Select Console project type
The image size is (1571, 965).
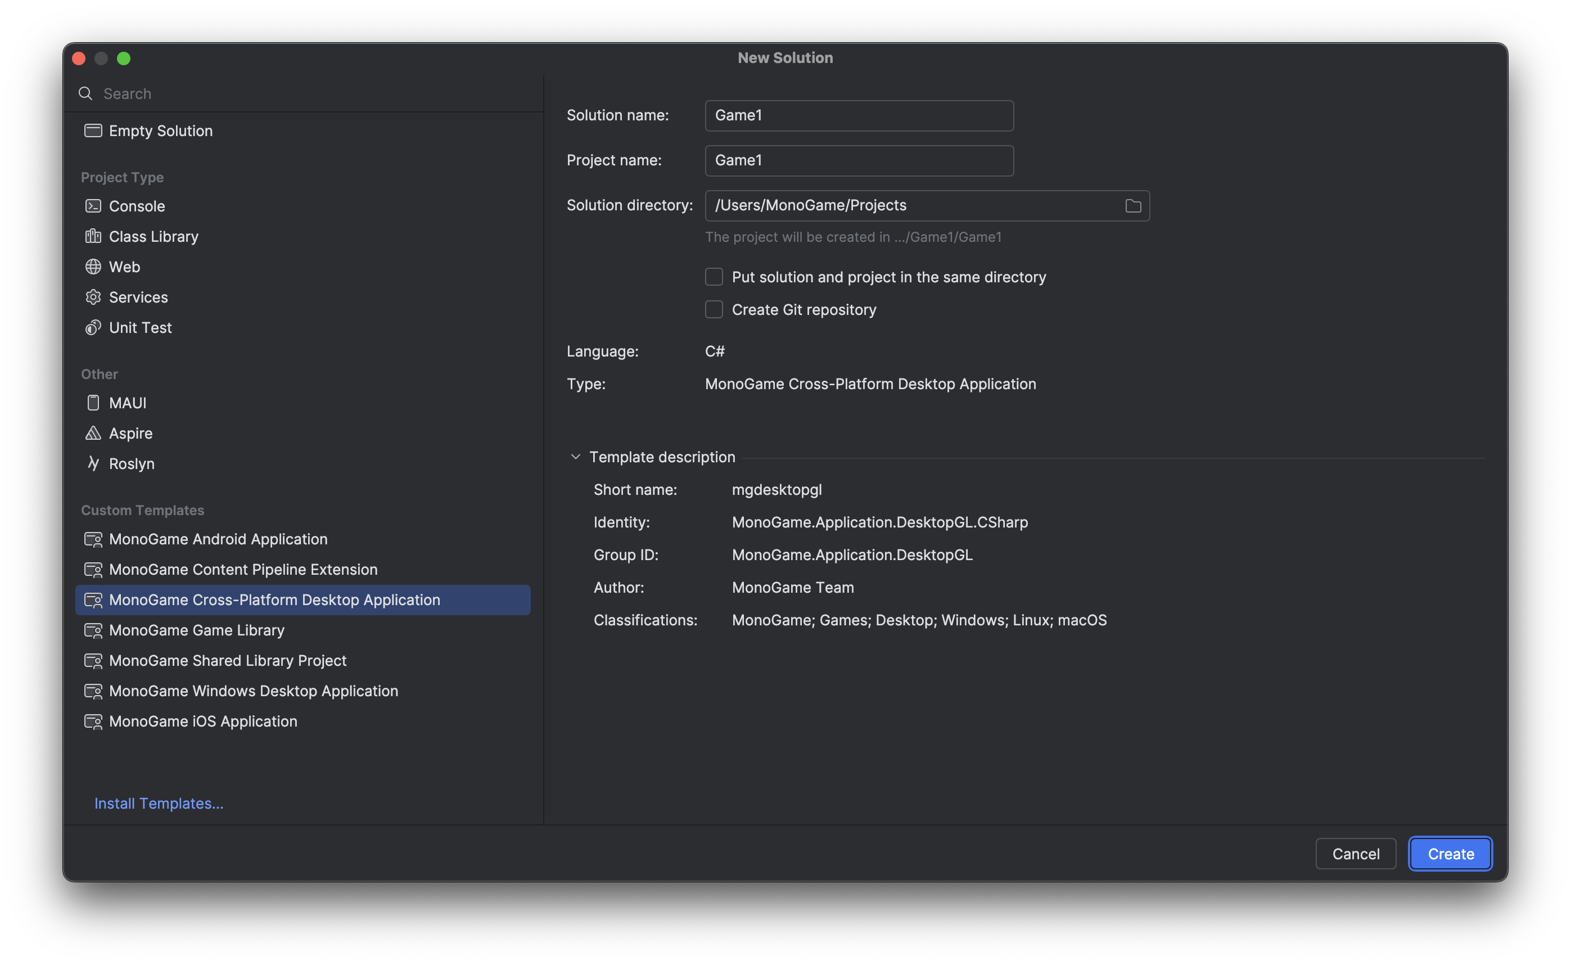137,205
